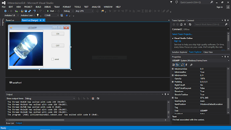
Task: Click the Home icon in Team Explorer
Action: click(181, 25)
